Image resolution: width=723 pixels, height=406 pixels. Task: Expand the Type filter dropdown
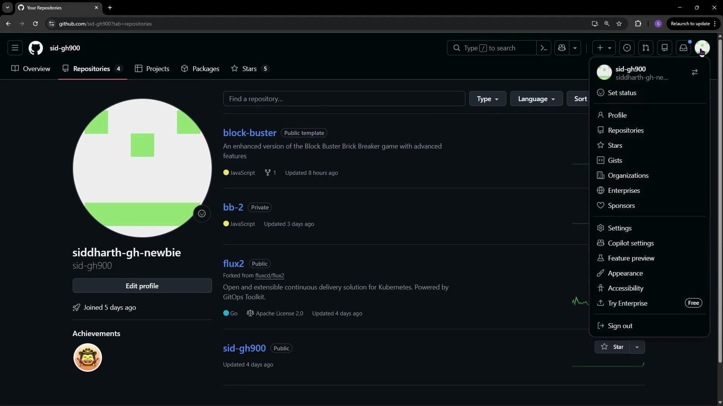488,98
